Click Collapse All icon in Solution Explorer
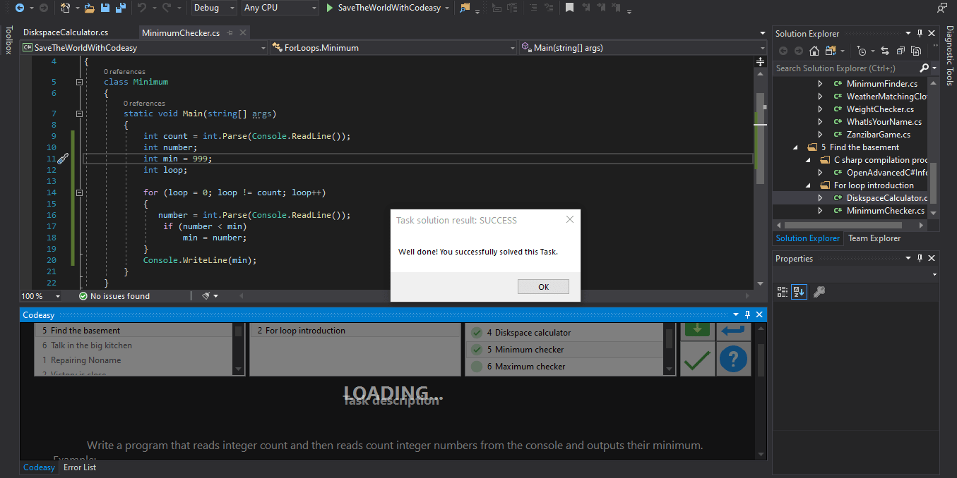This screenshot has height=478, width=957. pyautogui.click(x=900, y=51)
